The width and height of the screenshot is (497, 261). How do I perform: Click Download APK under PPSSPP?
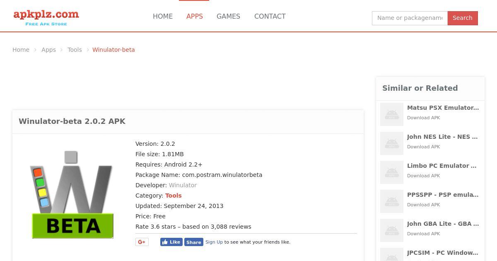tap(423, 205)
